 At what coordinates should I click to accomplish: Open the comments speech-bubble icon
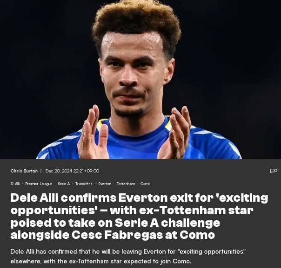point(272,171)
